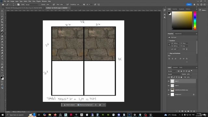The height and width of the screenshot is (117, 208).
Task: Click the top Layer thumbnail
Action: [172, 81]
